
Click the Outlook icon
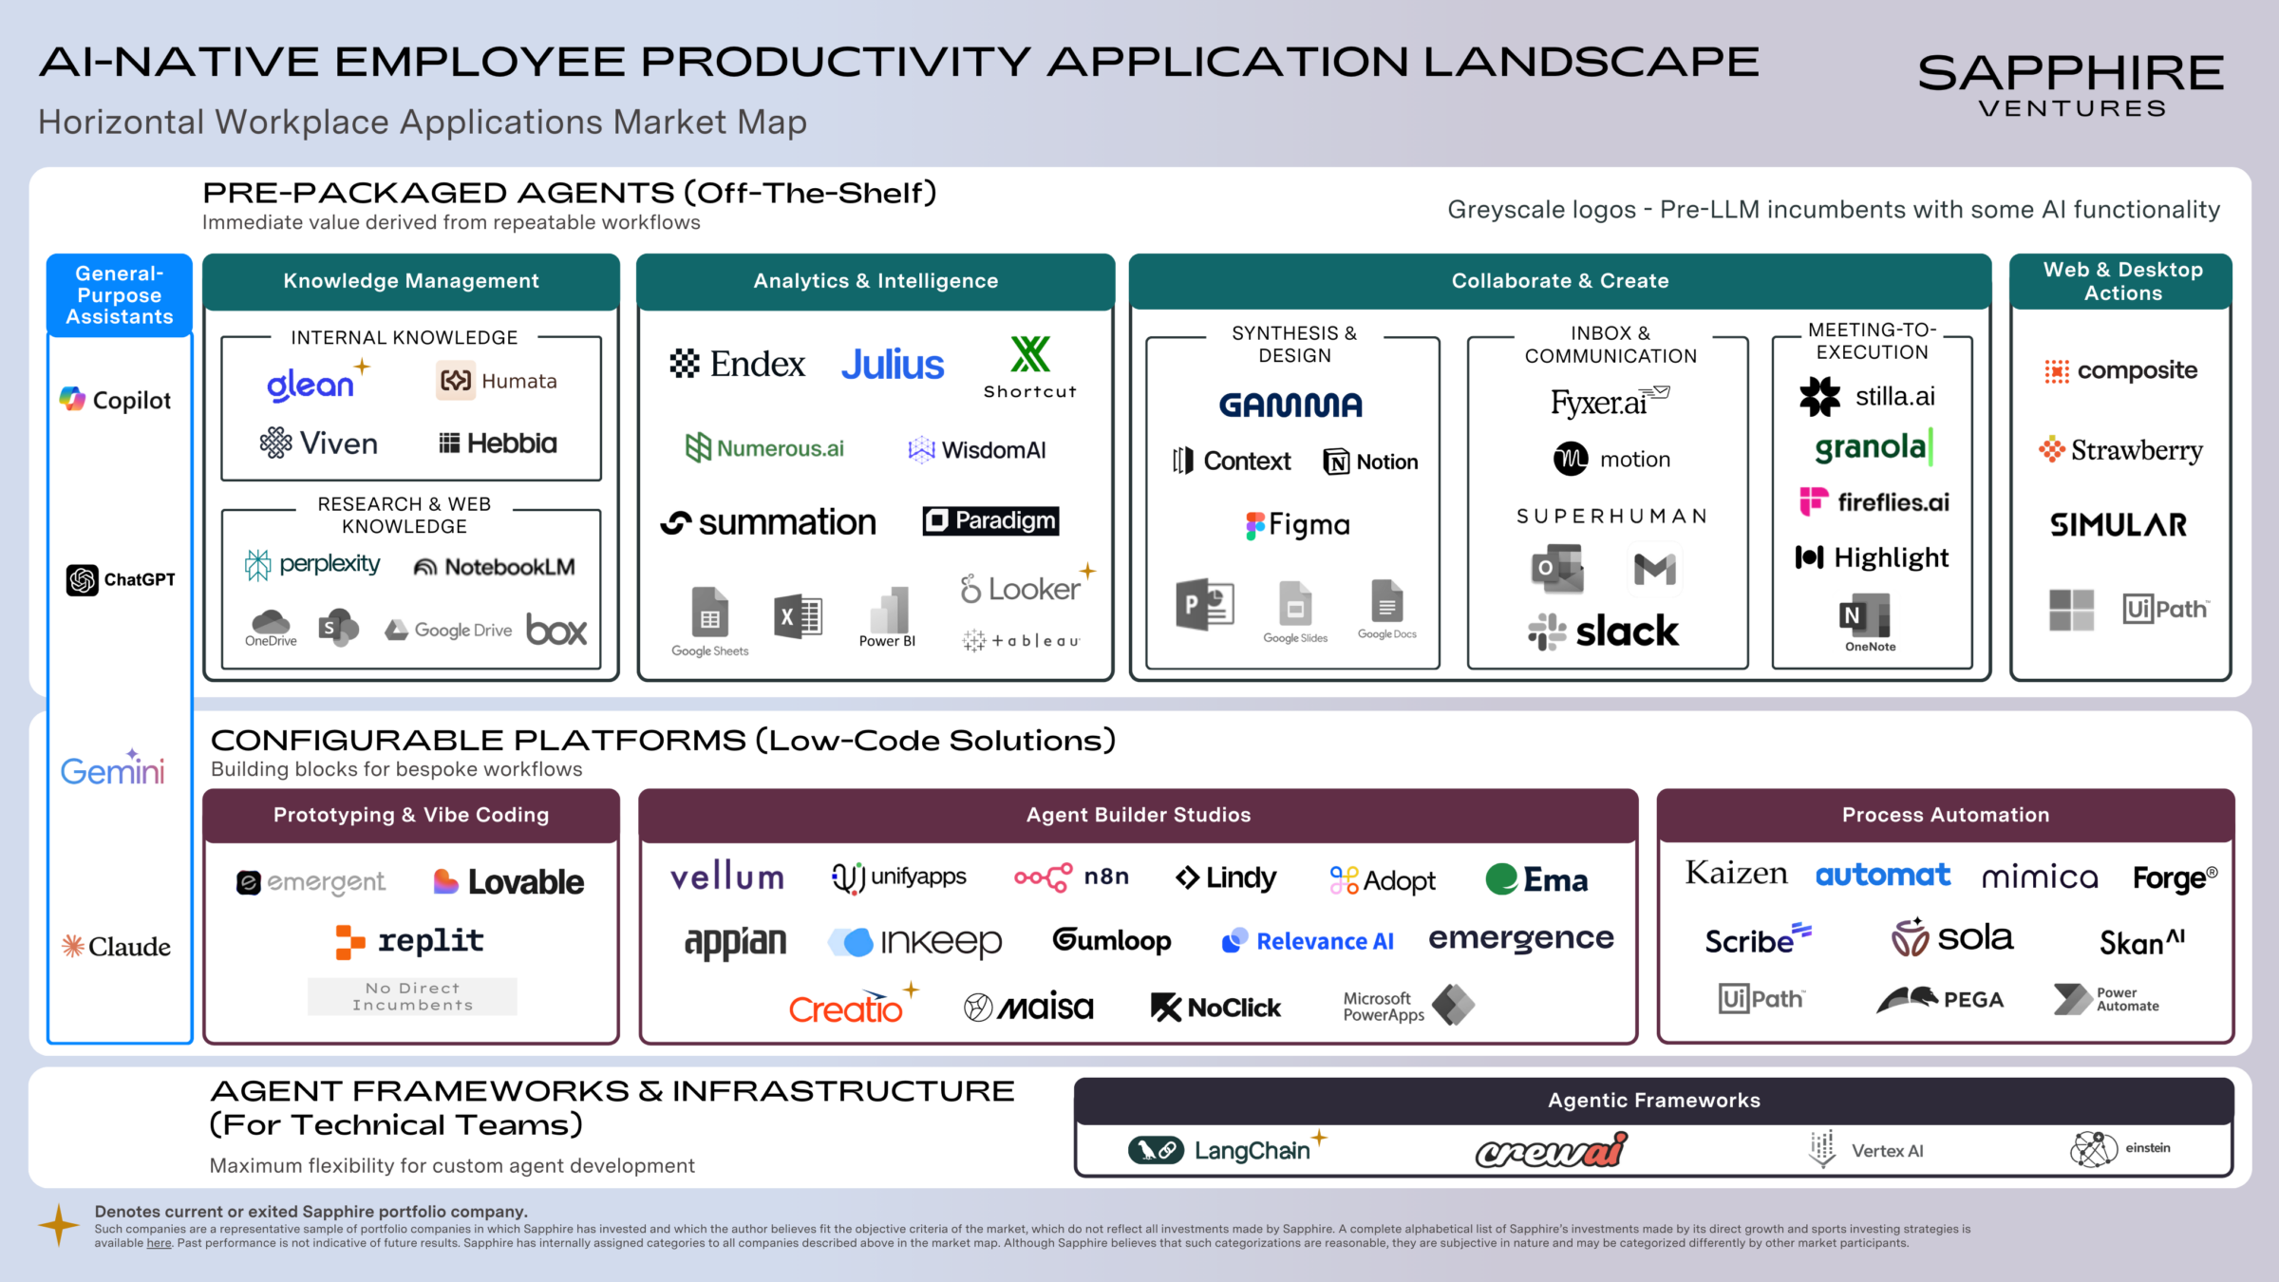point(1556,568)
